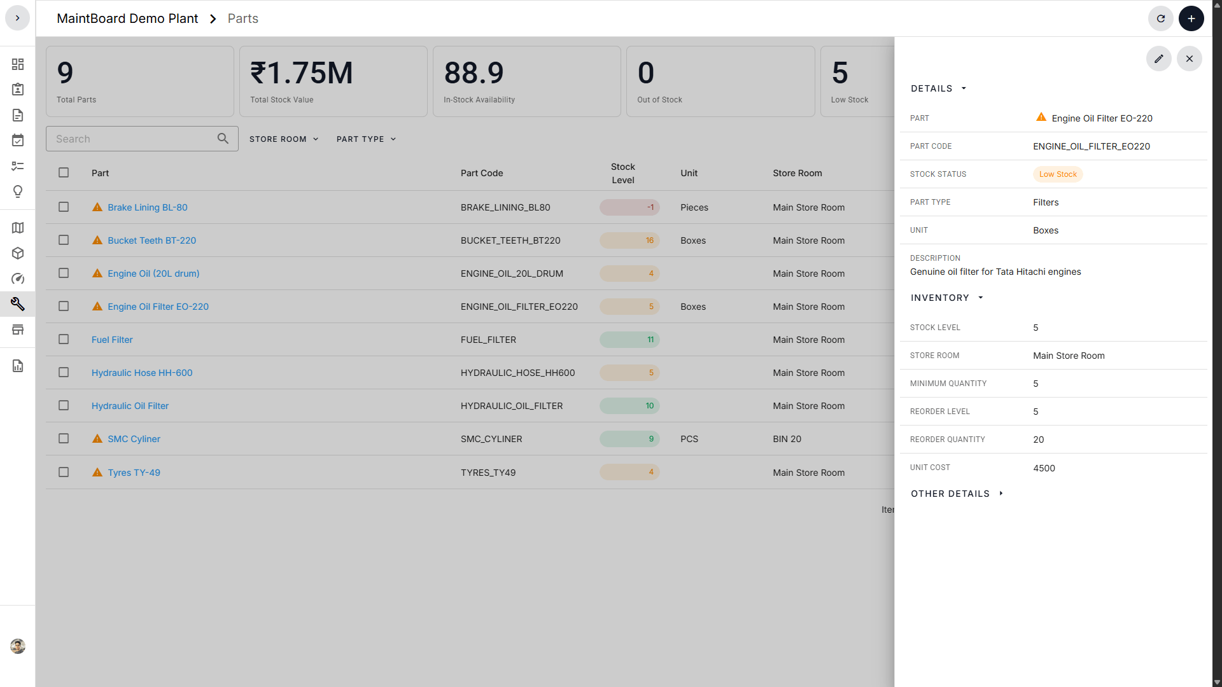This screenshot has height=687, width=1222.
Task: Open the Hydraulic Hose HH-600 part link
Action: tap(142, 373)
